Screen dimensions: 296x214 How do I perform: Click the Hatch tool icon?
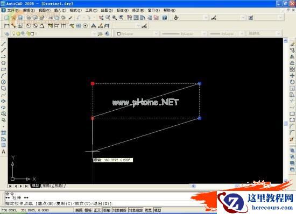pyautogui.click(x=3, y=133)
